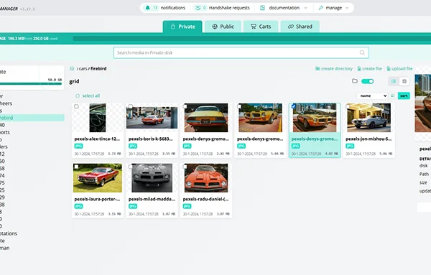Viewport: 431px width, 275px height.
Task: Check the pexels-boris-k file checkbox
Action: 131,106
